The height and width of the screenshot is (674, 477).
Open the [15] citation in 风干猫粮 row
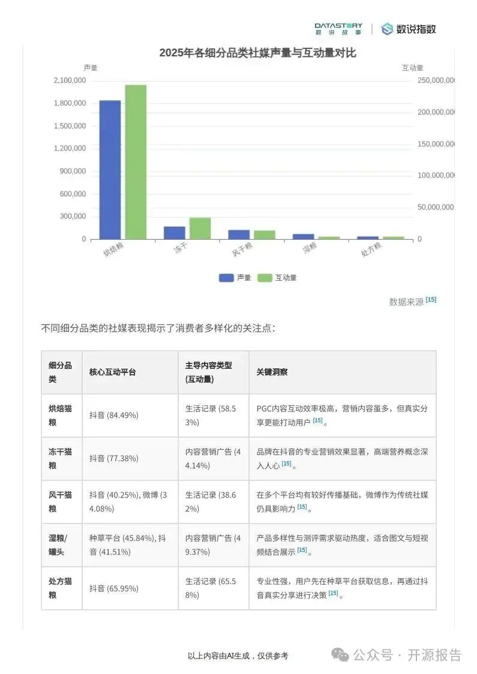[x=302, y=507]
